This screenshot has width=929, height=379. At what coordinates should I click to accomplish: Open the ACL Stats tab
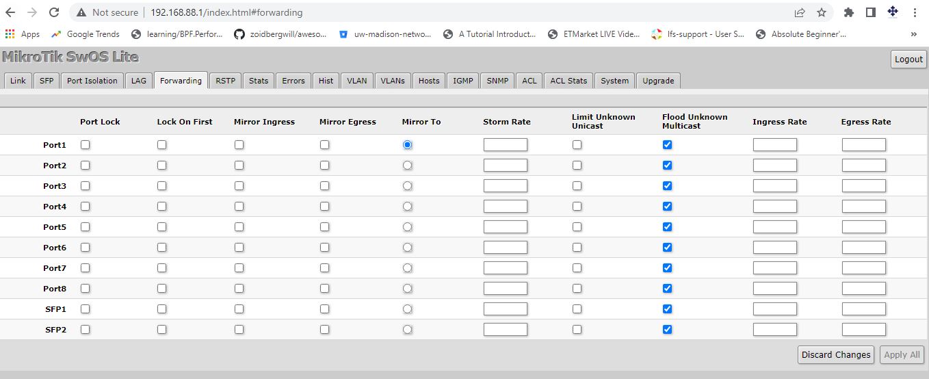coord(568,81)
